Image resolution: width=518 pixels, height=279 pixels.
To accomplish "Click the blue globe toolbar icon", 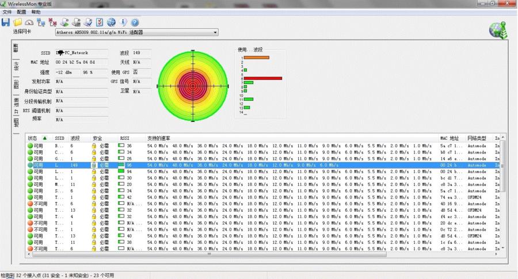I will pos(111,22).
